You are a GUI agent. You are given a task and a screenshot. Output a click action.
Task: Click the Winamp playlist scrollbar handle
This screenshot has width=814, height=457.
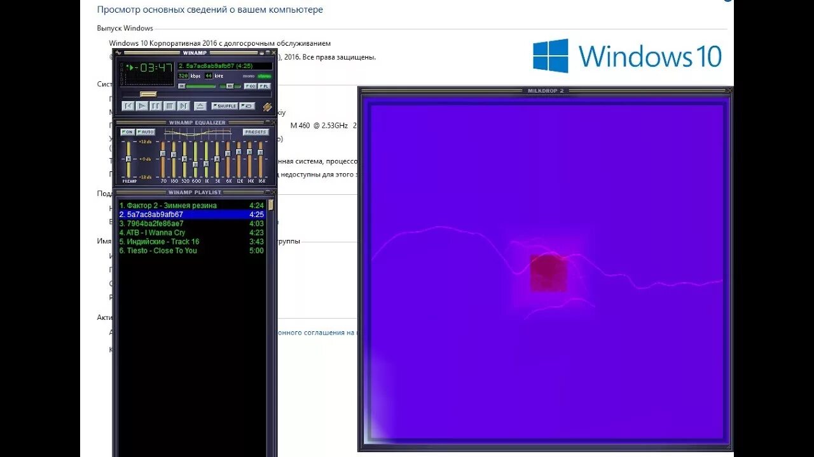271,205
